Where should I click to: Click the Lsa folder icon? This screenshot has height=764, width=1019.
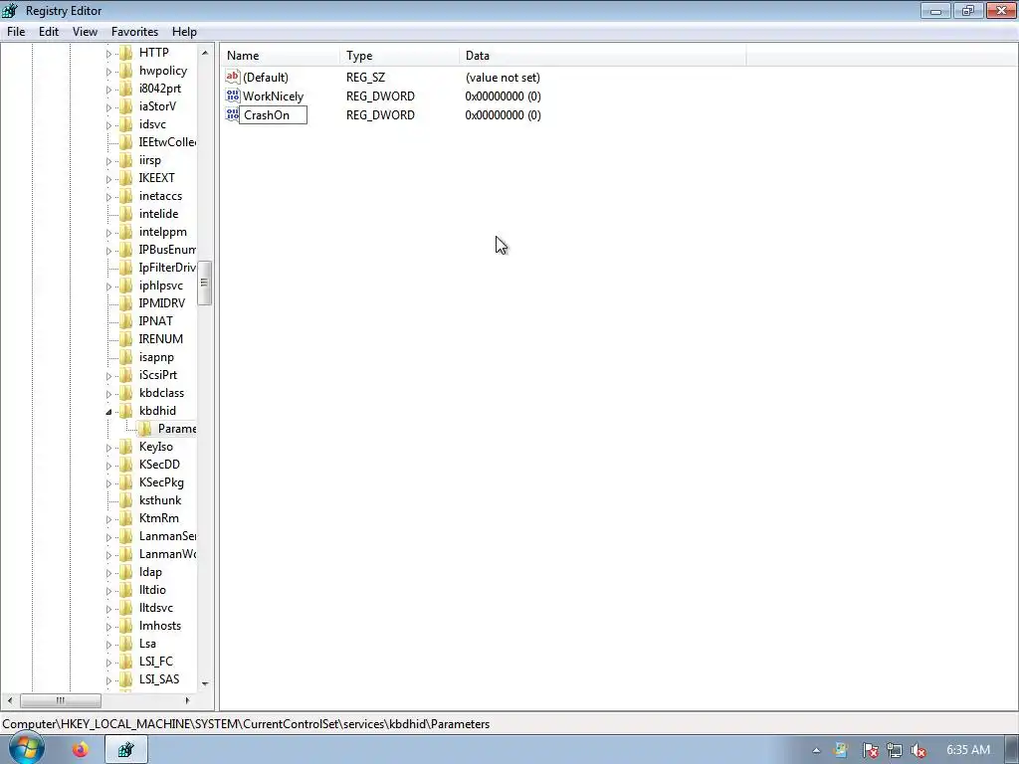click(x=126, y=644)
